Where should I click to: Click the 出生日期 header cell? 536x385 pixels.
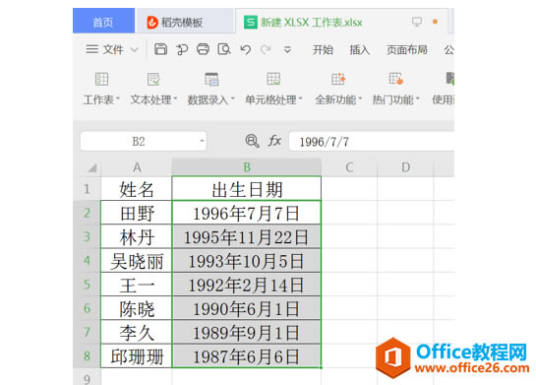[x=247, y=189]
